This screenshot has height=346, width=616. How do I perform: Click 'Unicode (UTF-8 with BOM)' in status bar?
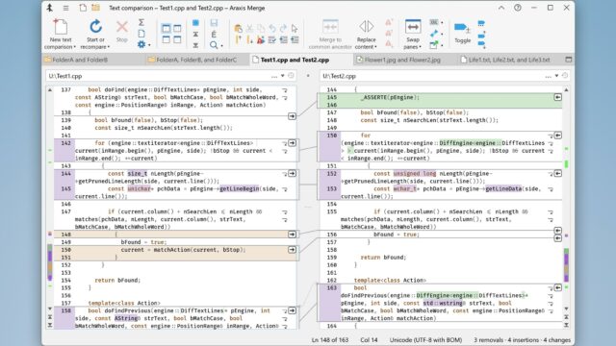(425, 340)
